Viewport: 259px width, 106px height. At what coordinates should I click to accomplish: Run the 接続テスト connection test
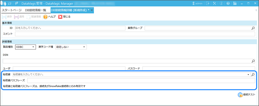click(x=246, y=95)
